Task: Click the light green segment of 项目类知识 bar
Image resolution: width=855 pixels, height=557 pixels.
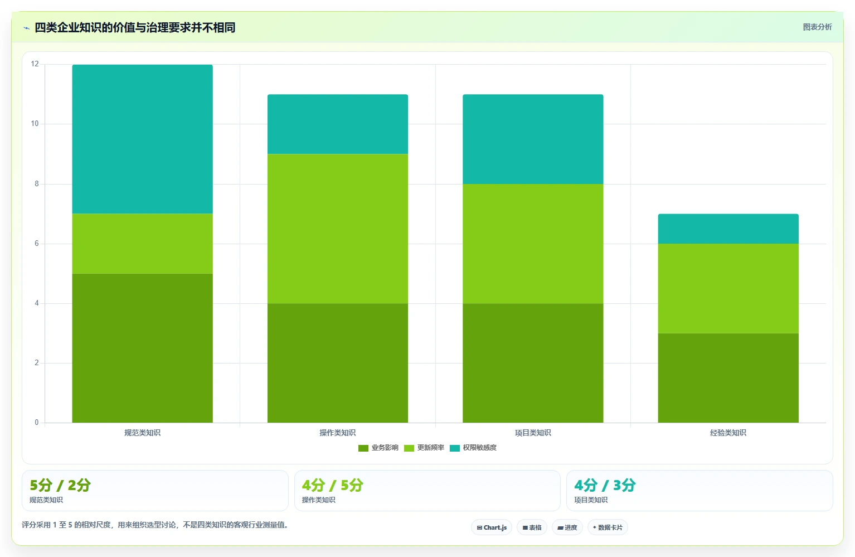Action: [x=533, y=244]
